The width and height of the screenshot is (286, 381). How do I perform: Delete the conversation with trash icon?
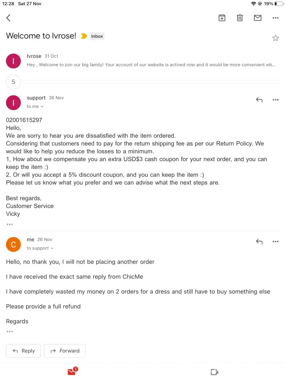(240, 18)
